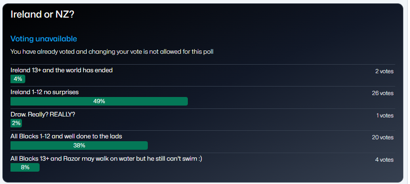Click the 8% green result bar

pyautogui.click(x=25, y=167)
